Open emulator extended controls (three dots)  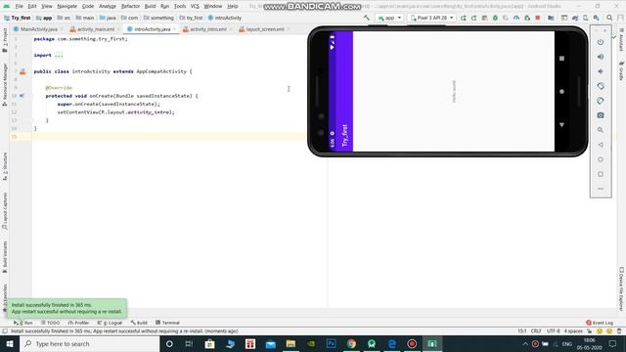click(x=601, y=189)
